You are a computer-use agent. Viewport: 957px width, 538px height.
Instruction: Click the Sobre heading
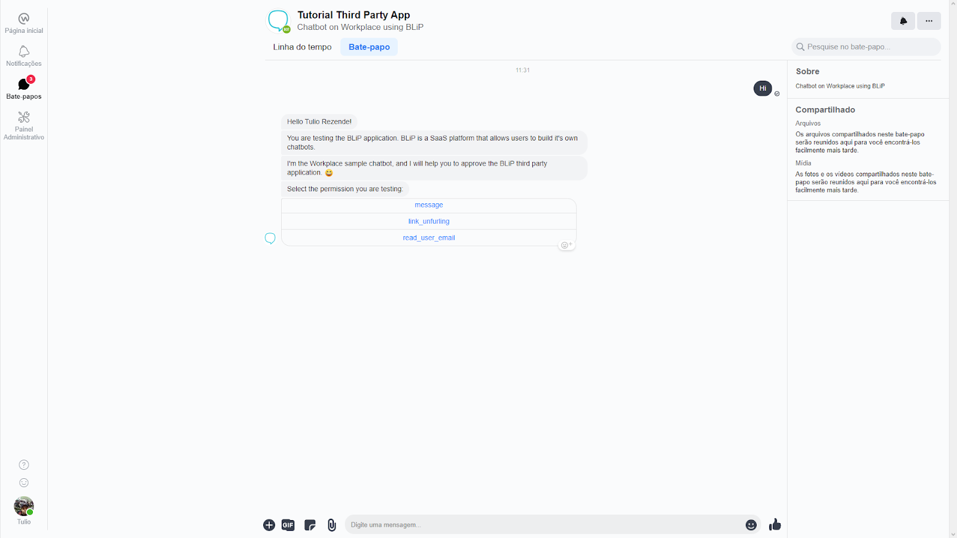click(x=807, y=71)
